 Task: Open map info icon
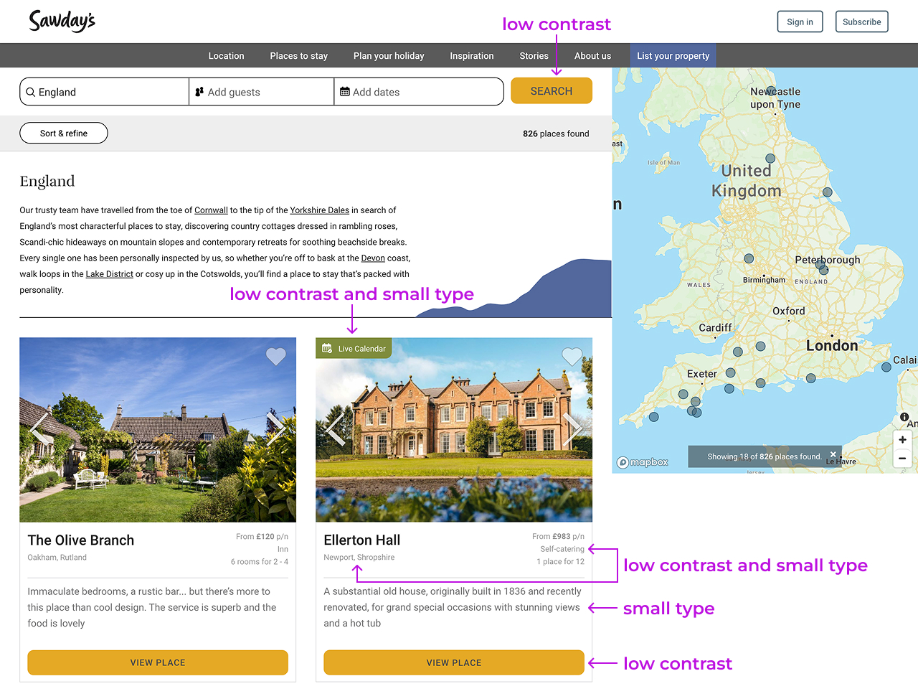point(904,417)
